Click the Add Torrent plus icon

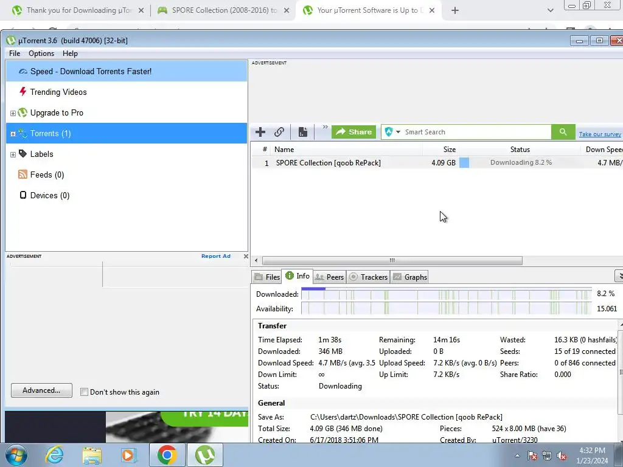[x=260, y=132]
